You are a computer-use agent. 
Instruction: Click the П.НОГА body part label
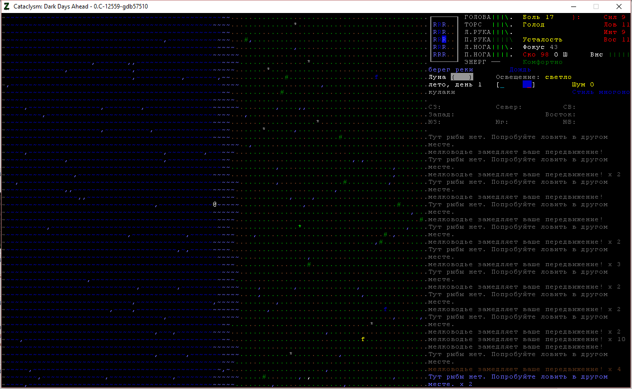(478, 54)
